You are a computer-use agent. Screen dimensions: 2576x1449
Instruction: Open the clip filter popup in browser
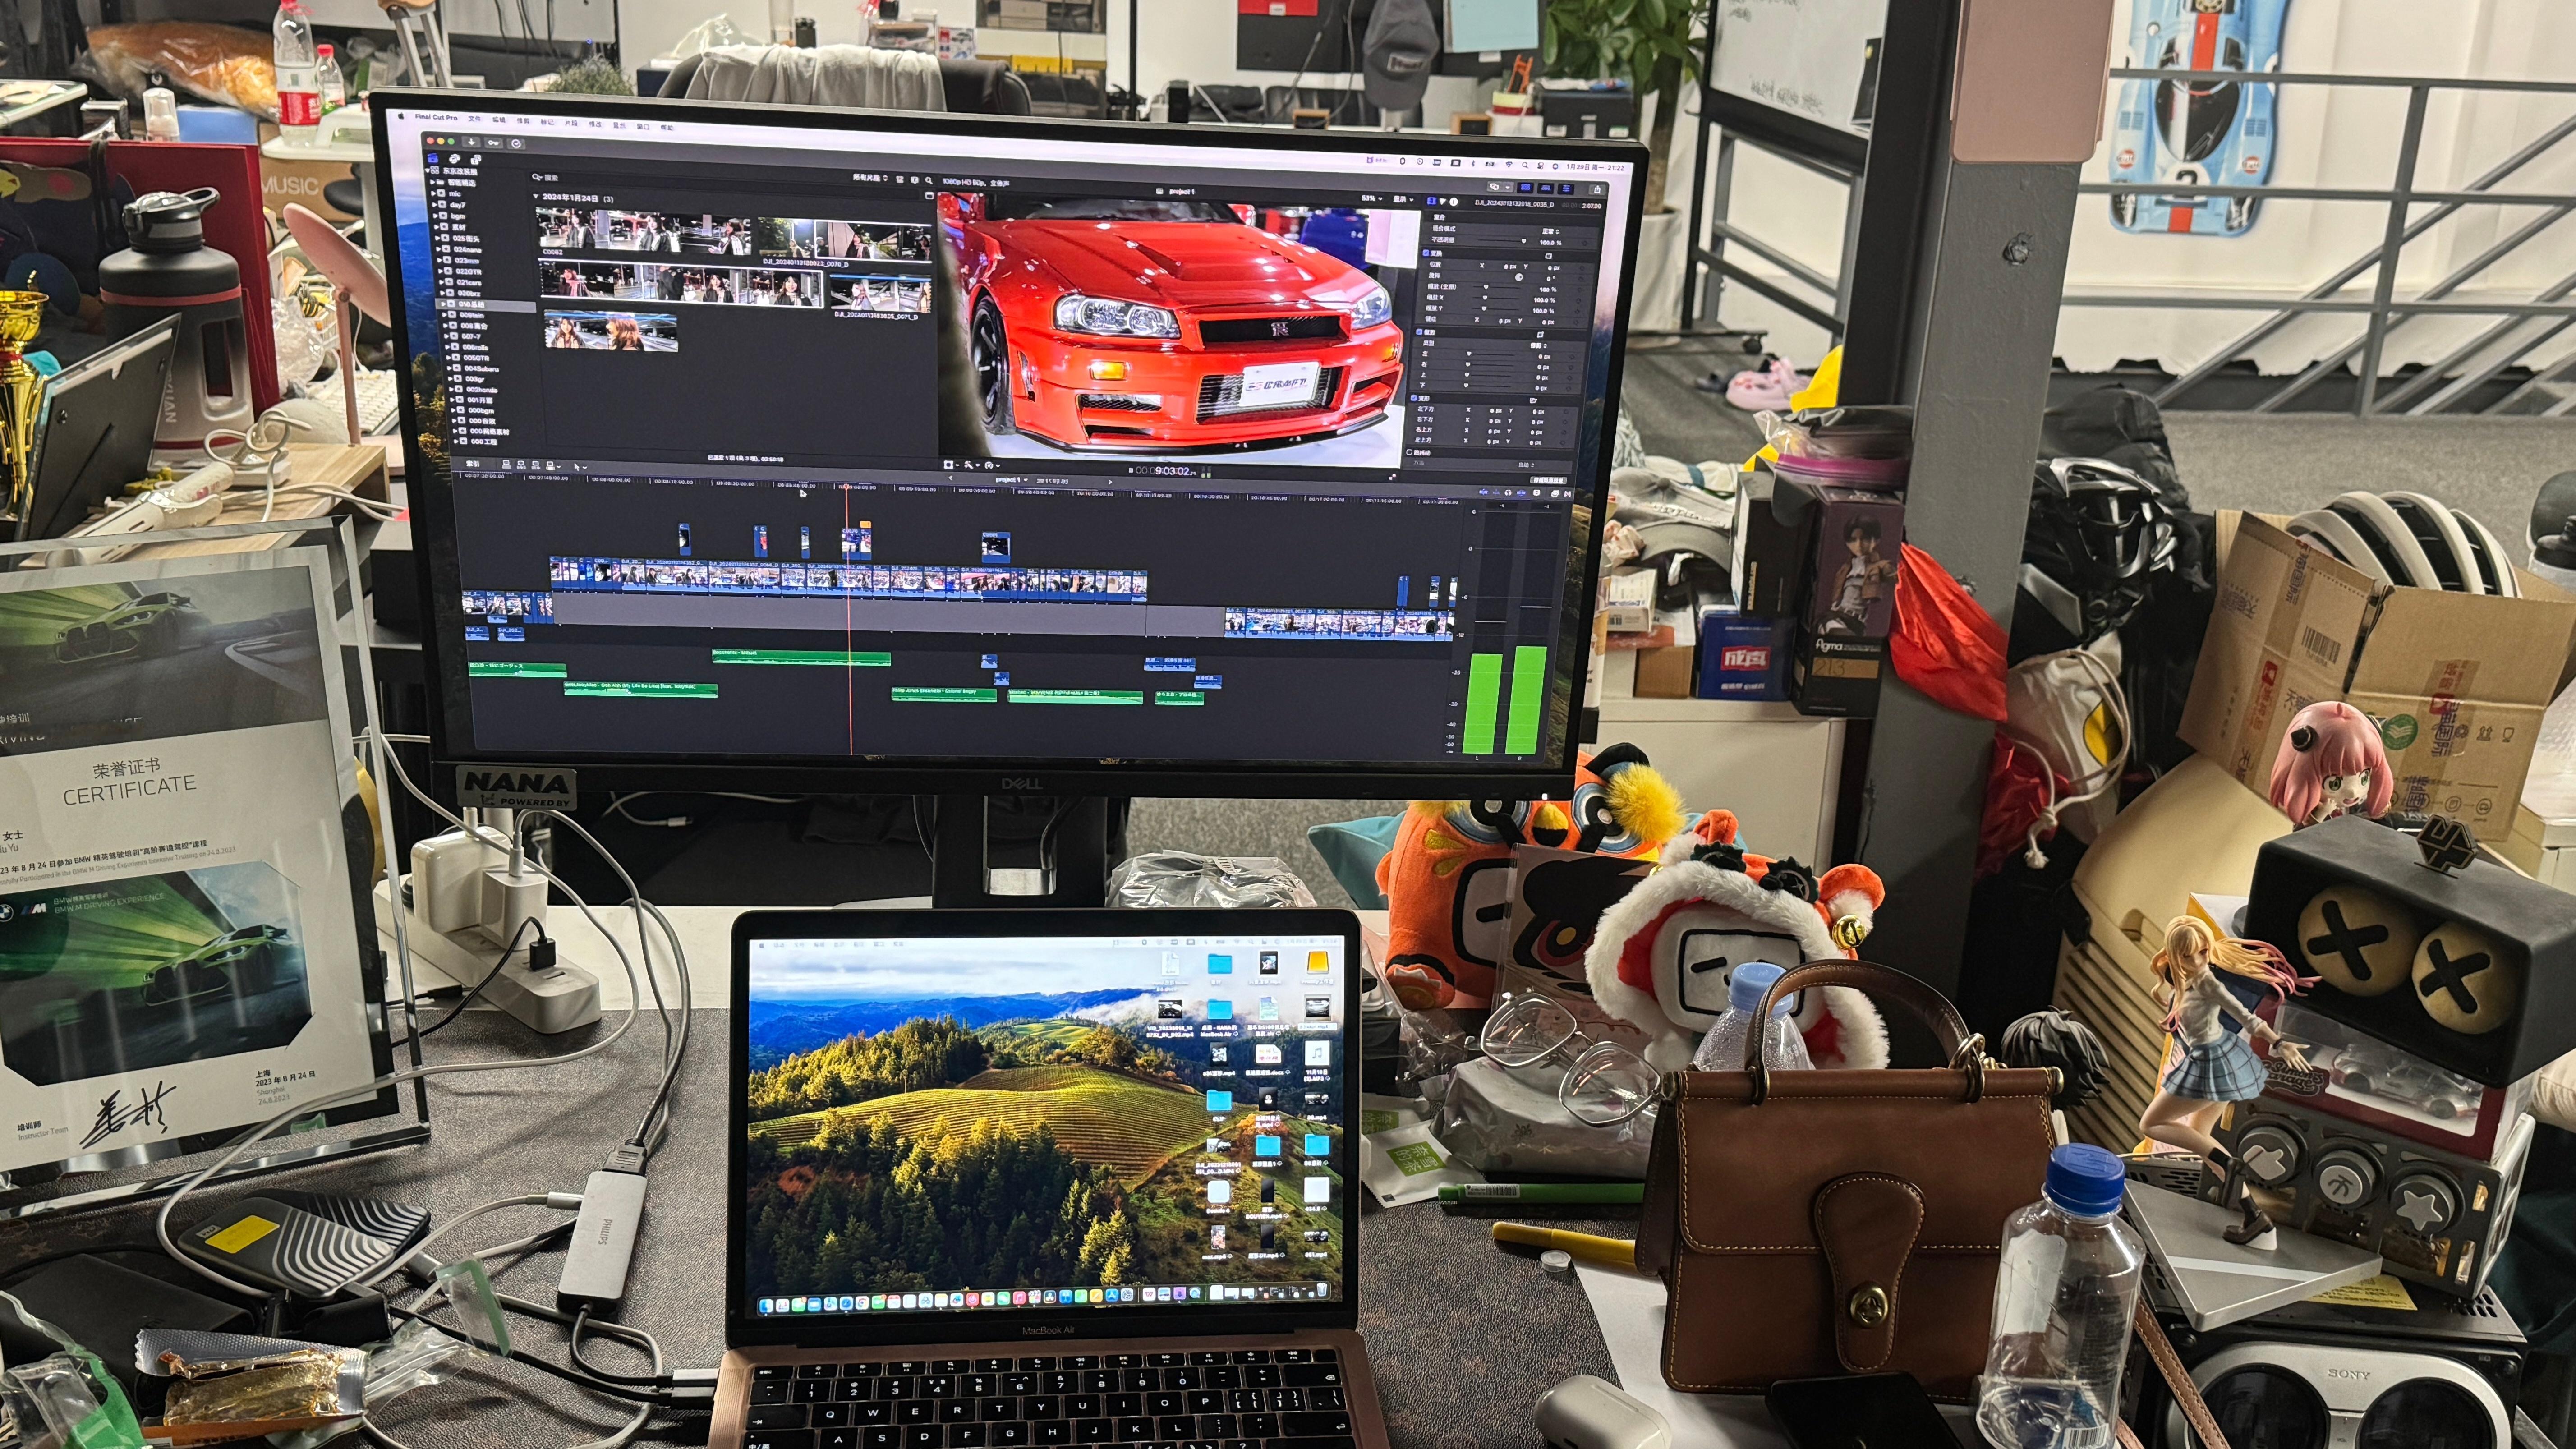click(870, 178)
